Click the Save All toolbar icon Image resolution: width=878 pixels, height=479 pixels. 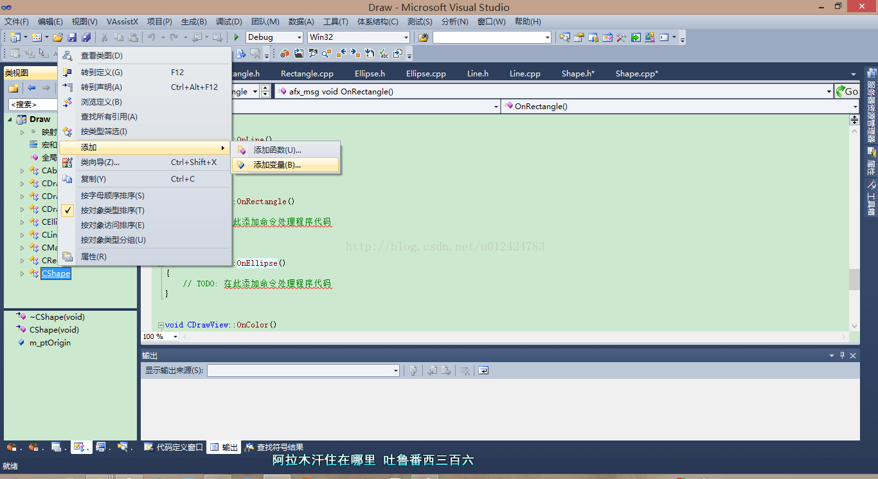pos(85,37)
